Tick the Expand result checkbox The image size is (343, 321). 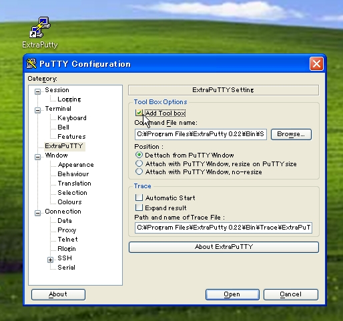click(139, 208)
